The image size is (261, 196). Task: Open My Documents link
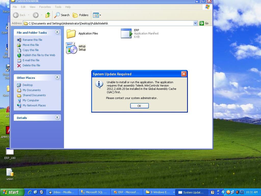(x=32, y=90)
